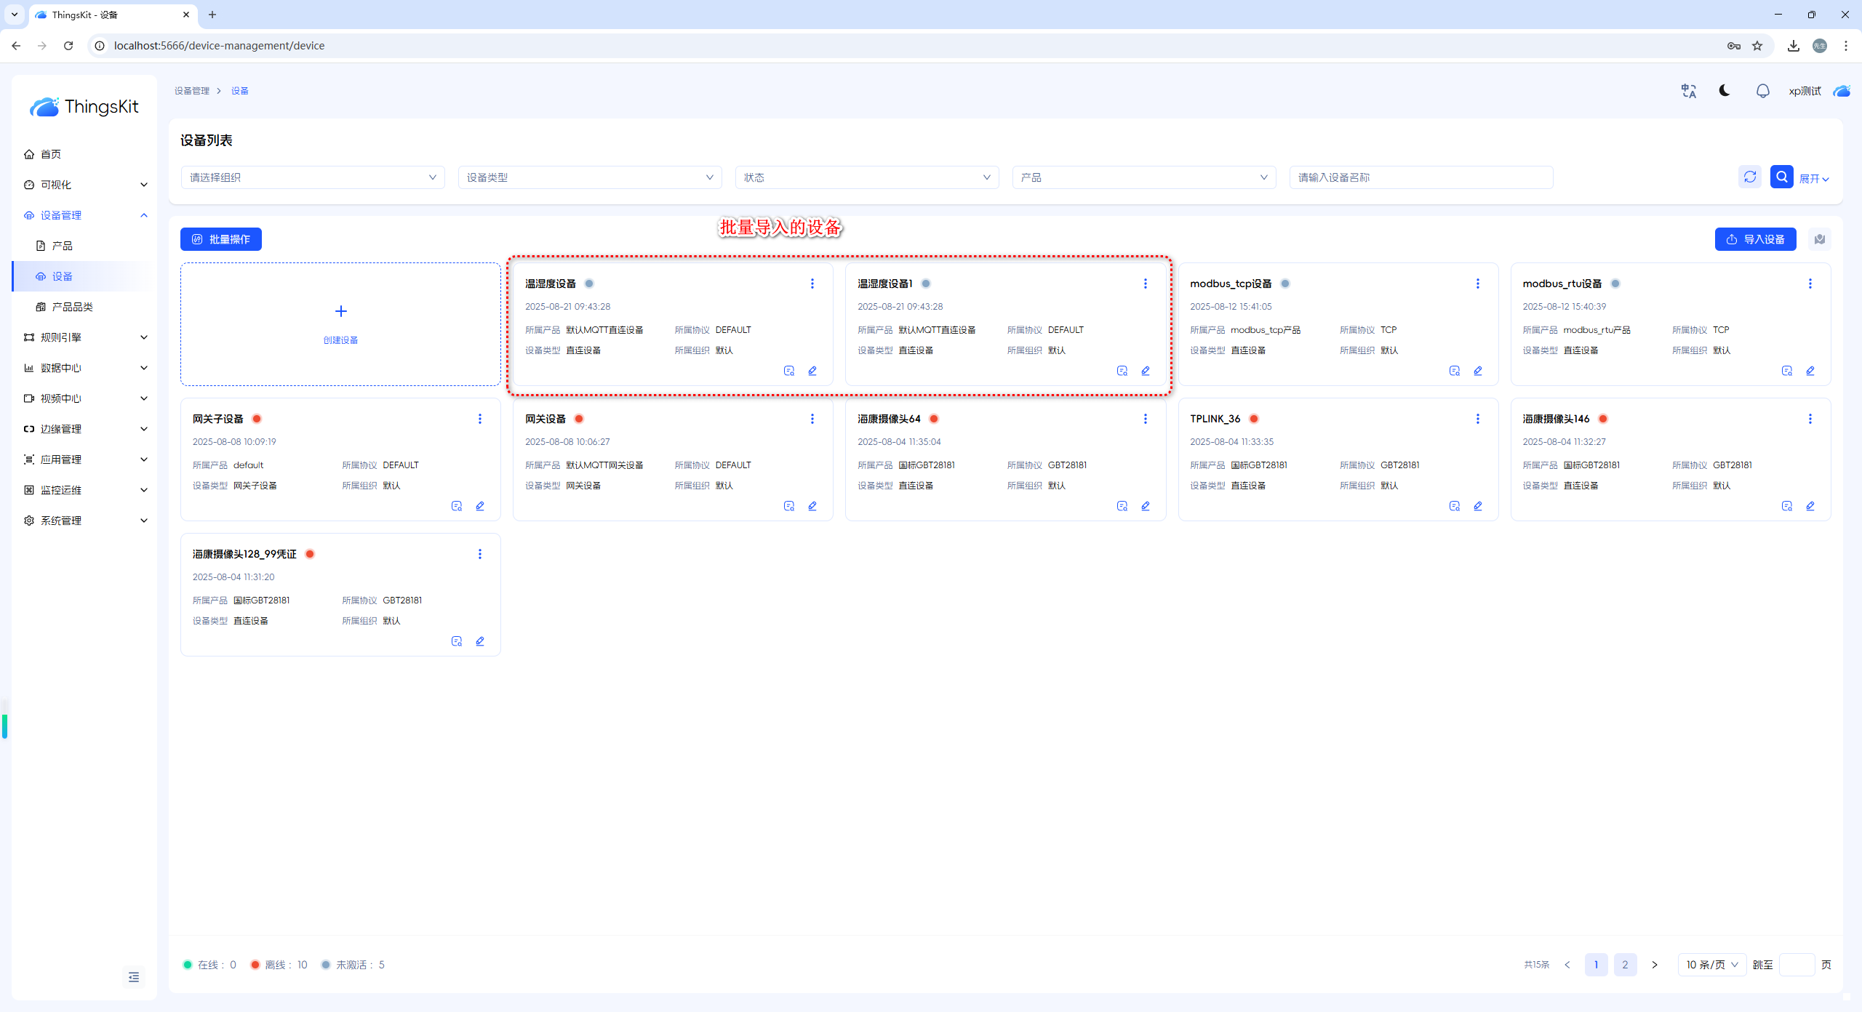Go to 首页 in sidebar

pos(51,154)
